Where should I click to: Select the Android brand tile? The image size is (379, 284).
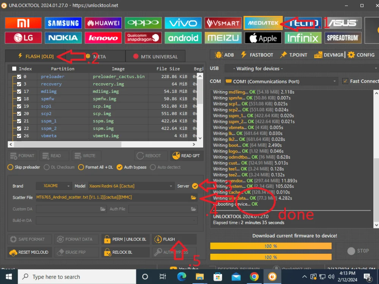coord(183,37)
